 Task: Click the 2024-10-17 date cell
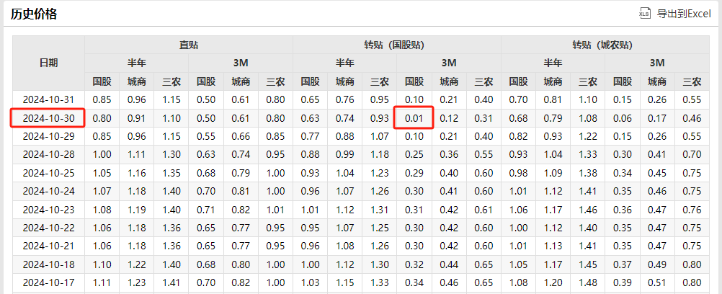tap(48, 282)
